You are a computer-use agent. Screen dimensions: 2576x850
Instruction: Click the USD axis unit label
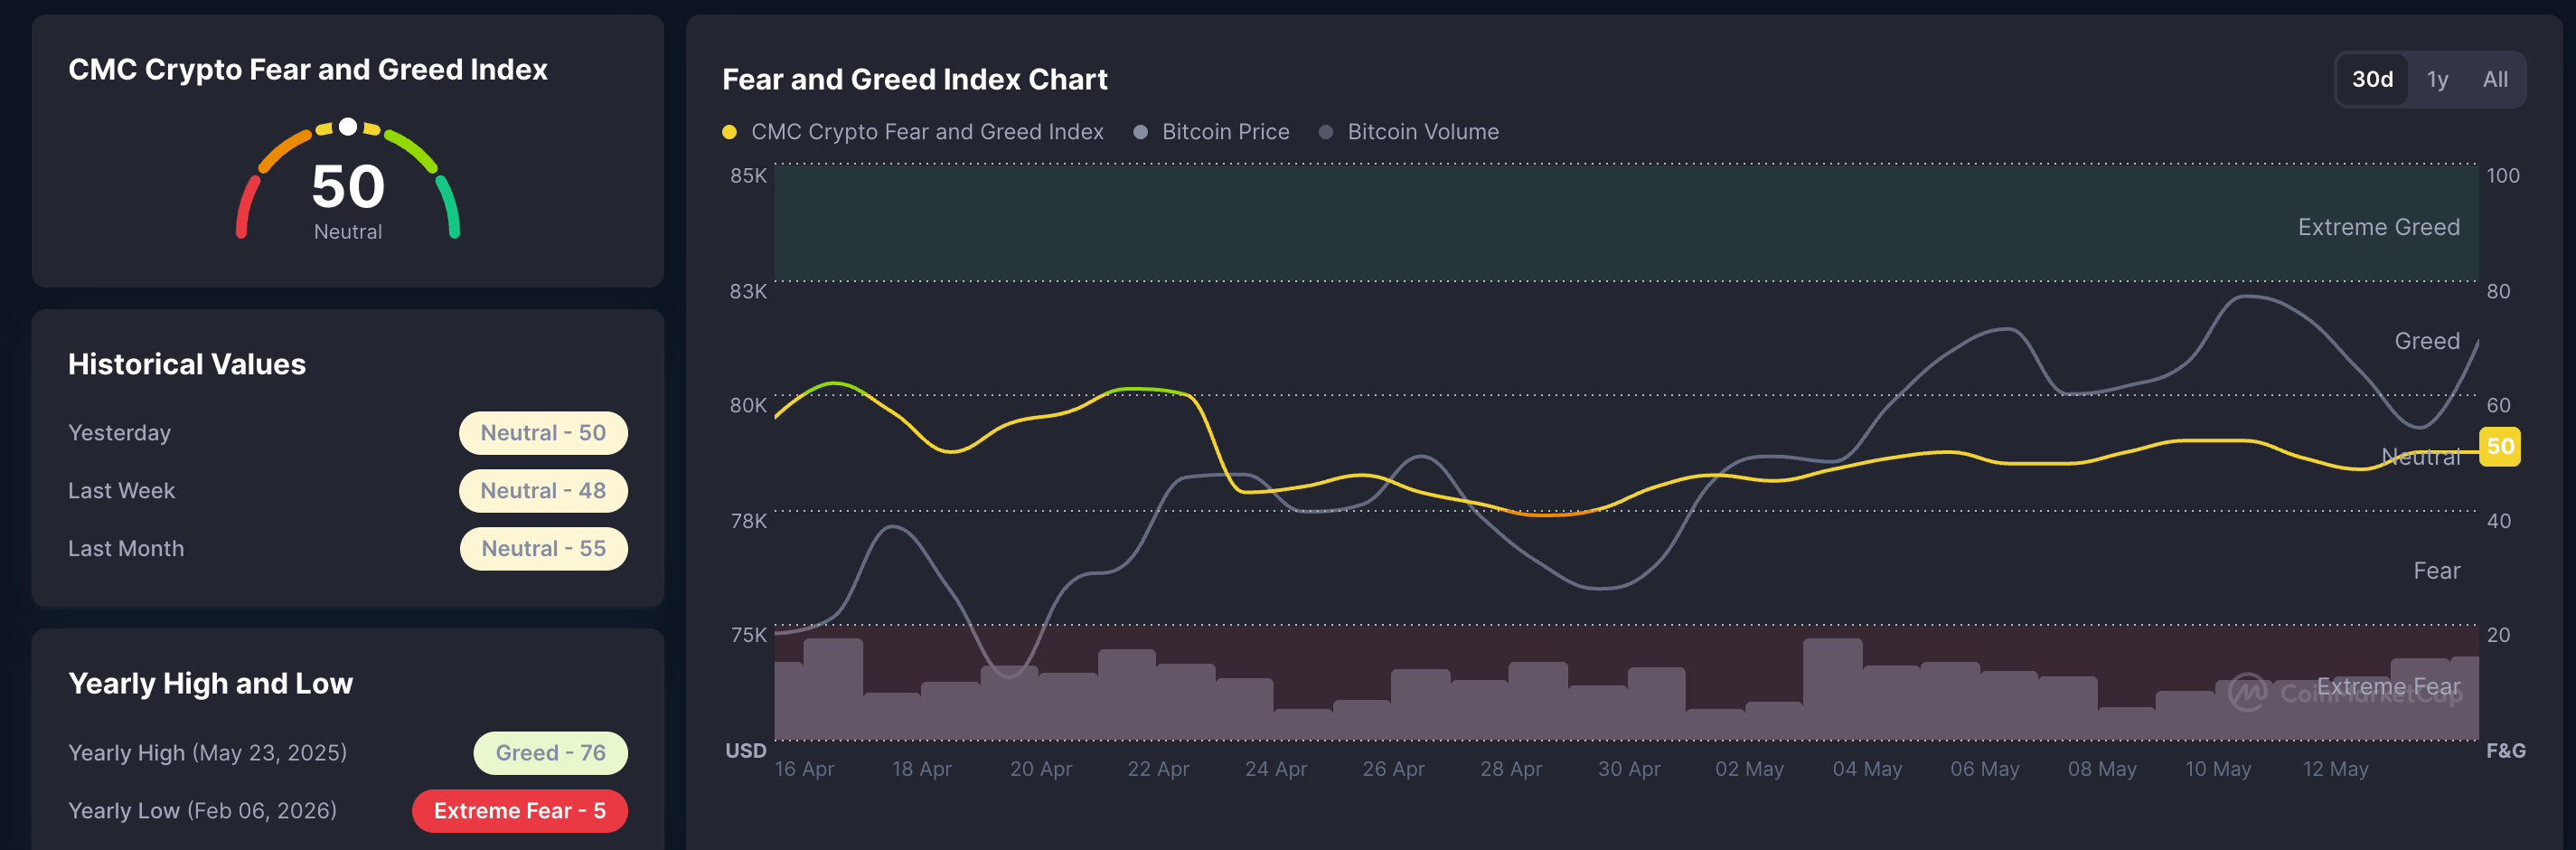tap(745, 751)
